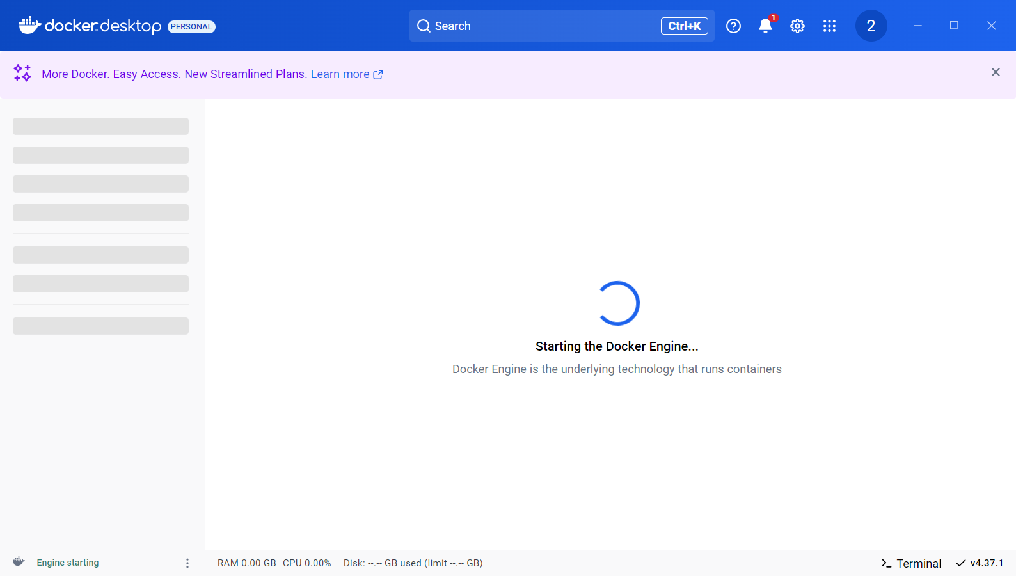Viewport: 1016px width, 576px height.
Task: Open the account avatar labeled 2
Action: [871, 26]
